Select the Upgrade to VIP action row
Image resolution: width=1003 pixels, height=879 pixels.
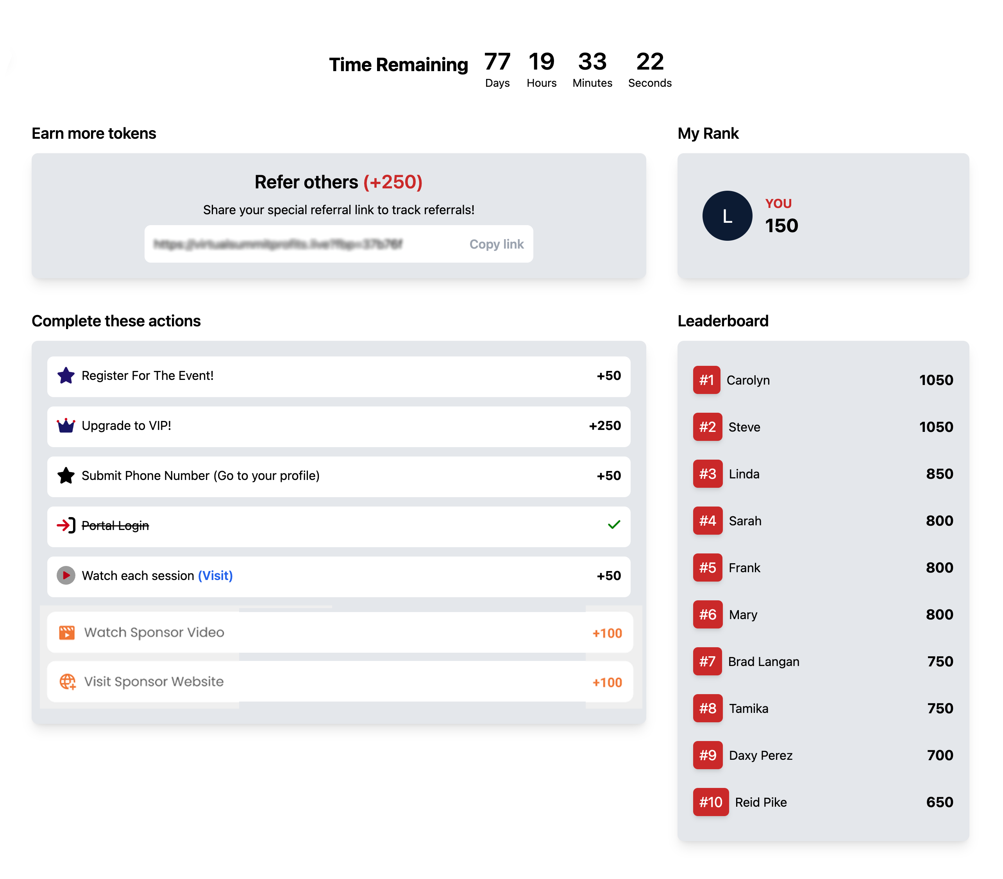tap(338, 426)
